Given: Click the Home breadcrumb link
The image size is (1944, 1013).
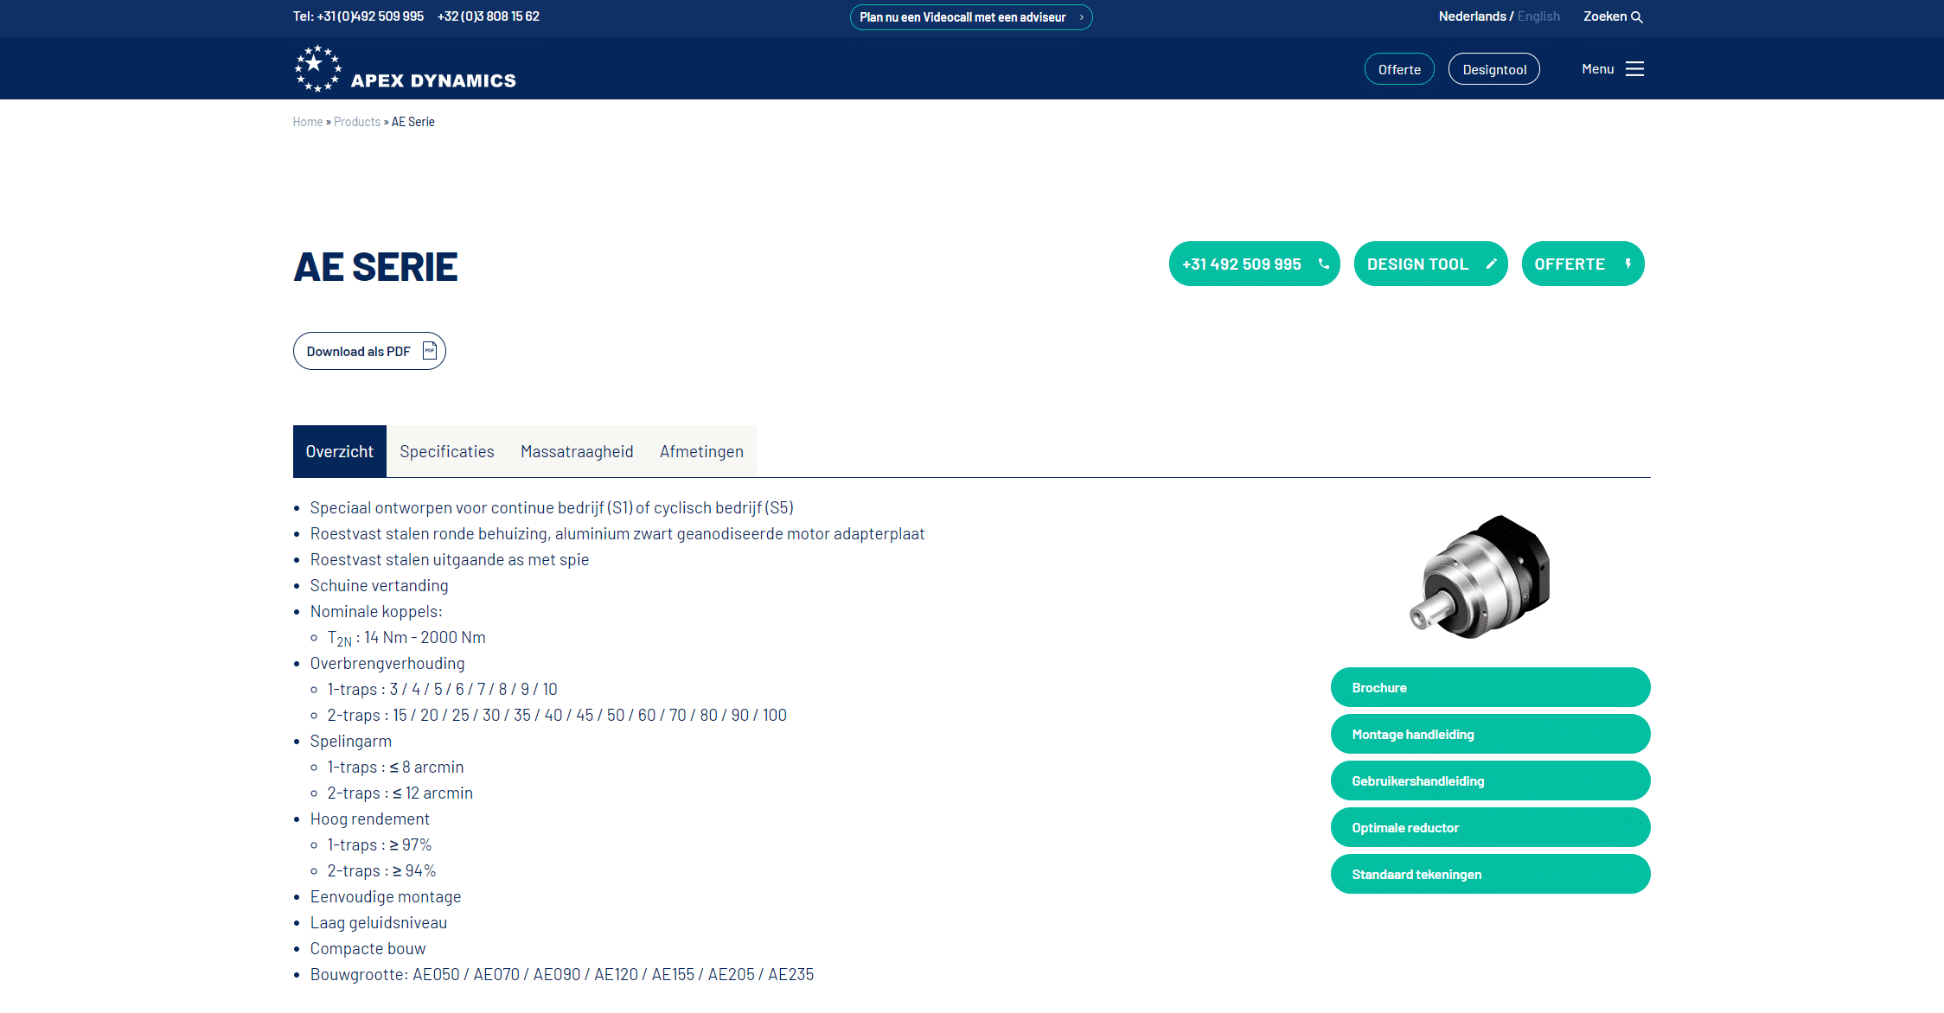Looking at the screenshot, I should 308,122.
